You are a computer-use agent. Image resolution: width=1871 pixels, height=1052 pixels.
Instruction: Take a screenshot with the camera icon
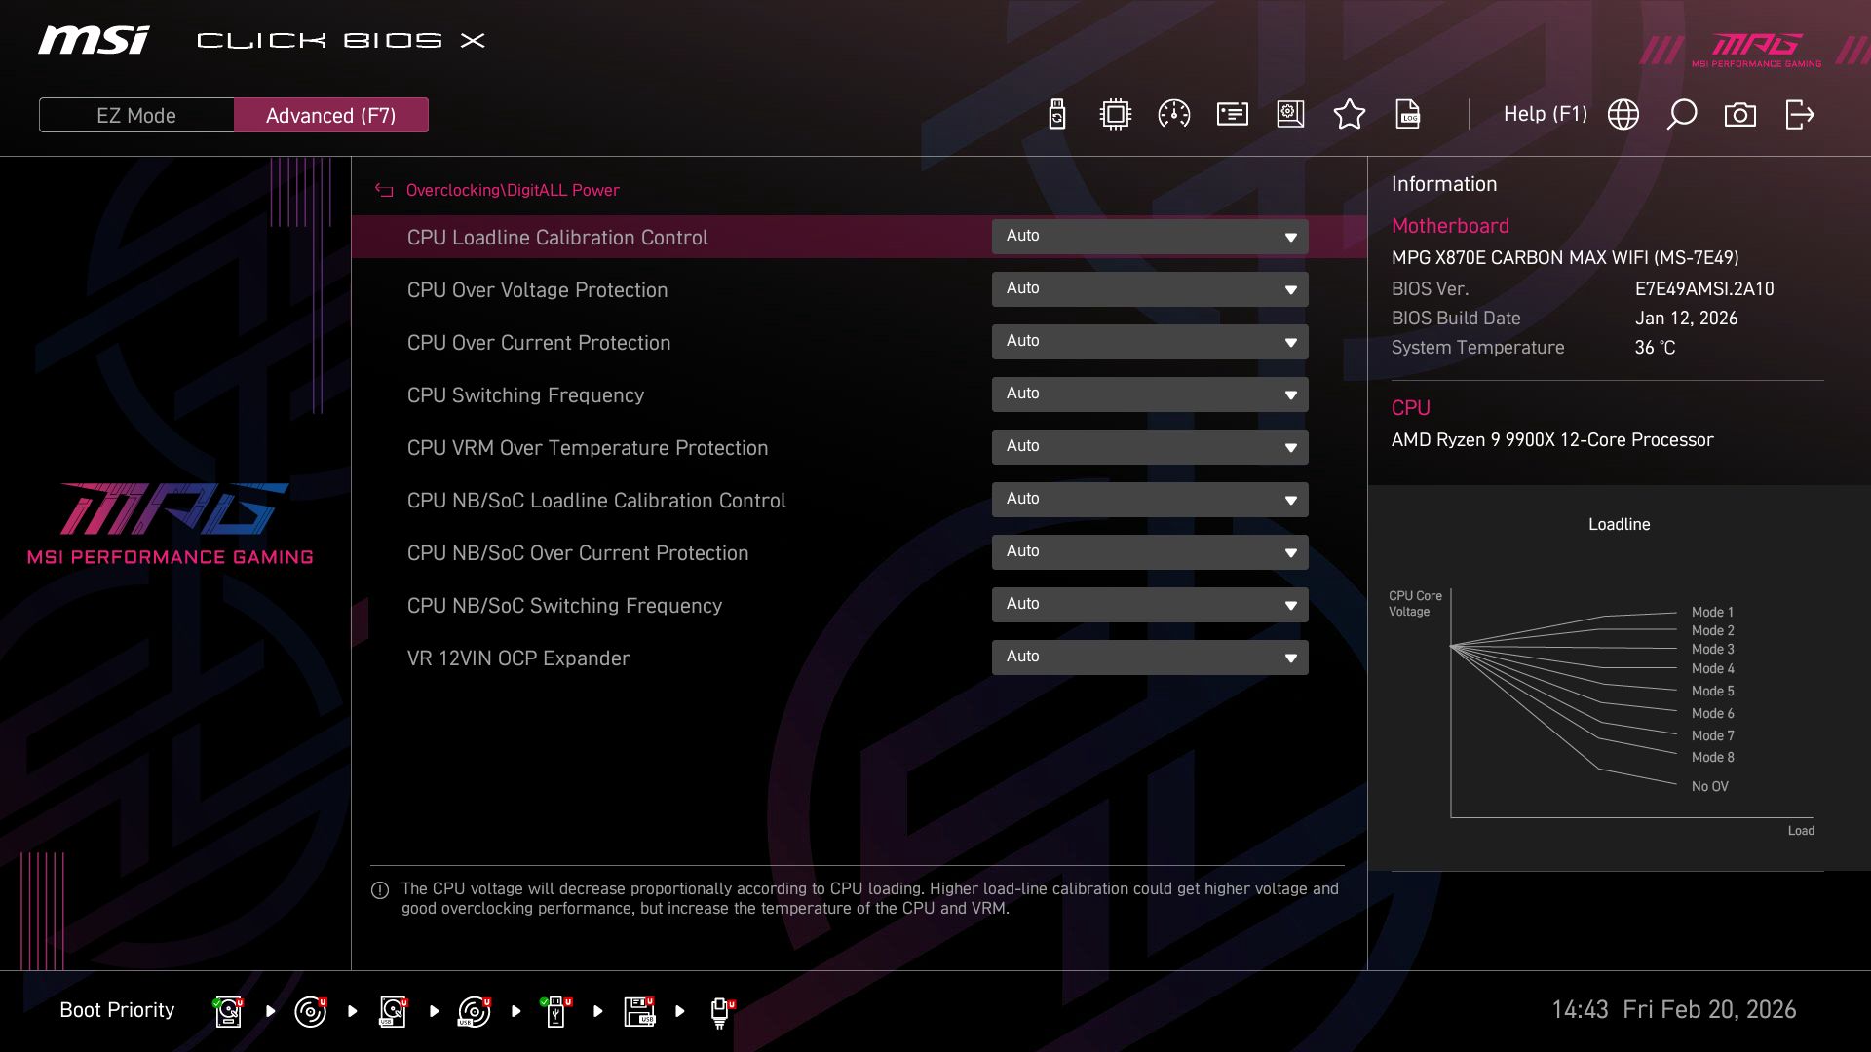pos(1738,114)
